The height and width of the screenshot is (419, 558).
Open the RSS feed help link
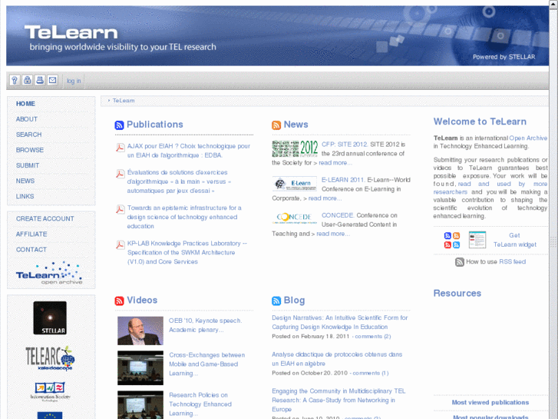click(x=512, y=261)
